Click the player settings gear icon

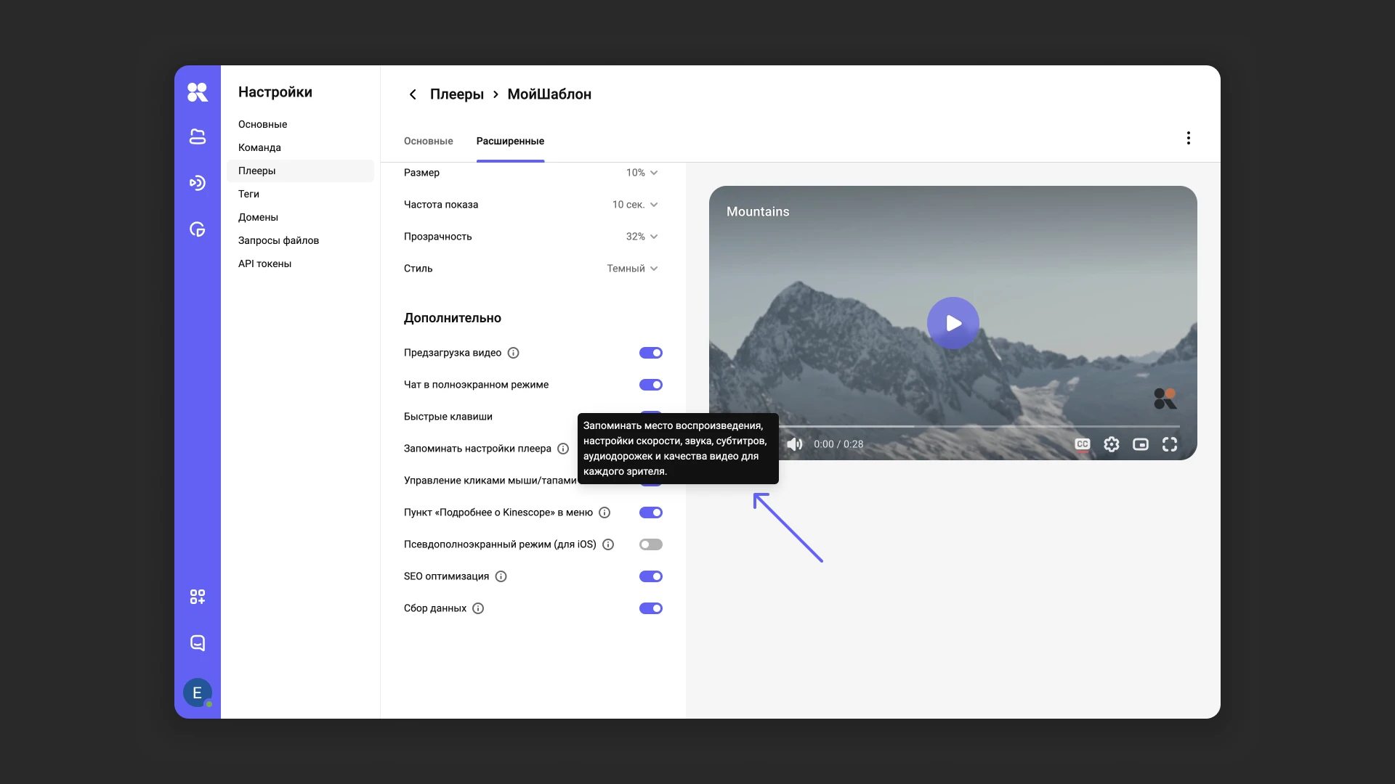coord(1111,444)
